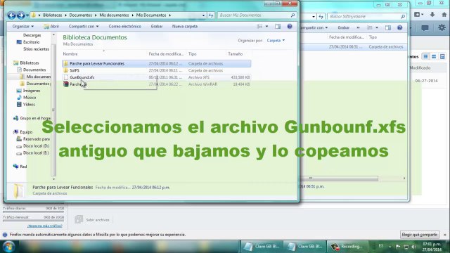Open Imágenes library
Screen dimensions: 450x253
pyautogui.click(x=29, y=91)
